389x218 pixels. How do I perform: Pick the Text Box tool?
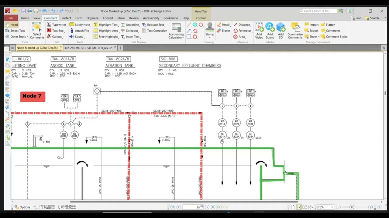pos(55,31)
